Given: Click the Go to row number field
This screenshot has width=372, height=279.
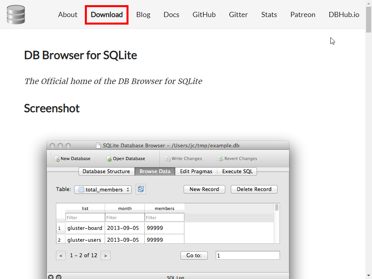Looking at the screenshot, I should click(x=248, y=255).
